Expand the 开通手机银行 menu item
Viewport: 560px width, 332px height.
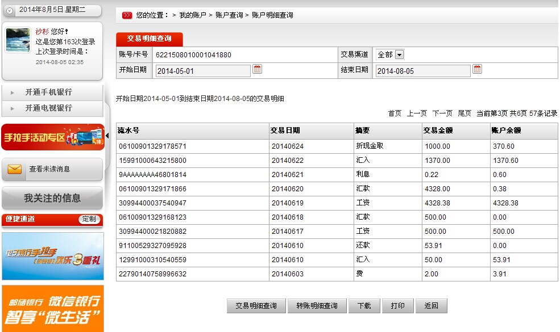48,93
